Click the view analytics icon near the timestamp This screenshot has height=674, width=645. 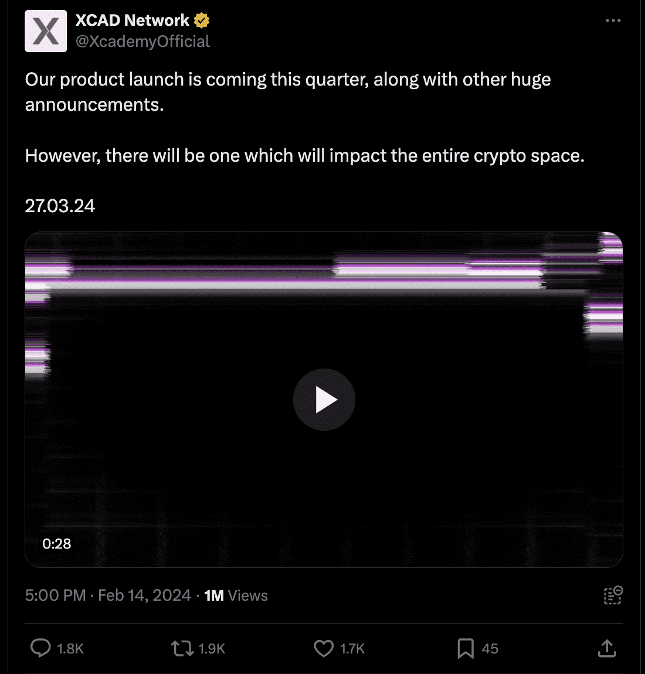[x=612, y=595]
